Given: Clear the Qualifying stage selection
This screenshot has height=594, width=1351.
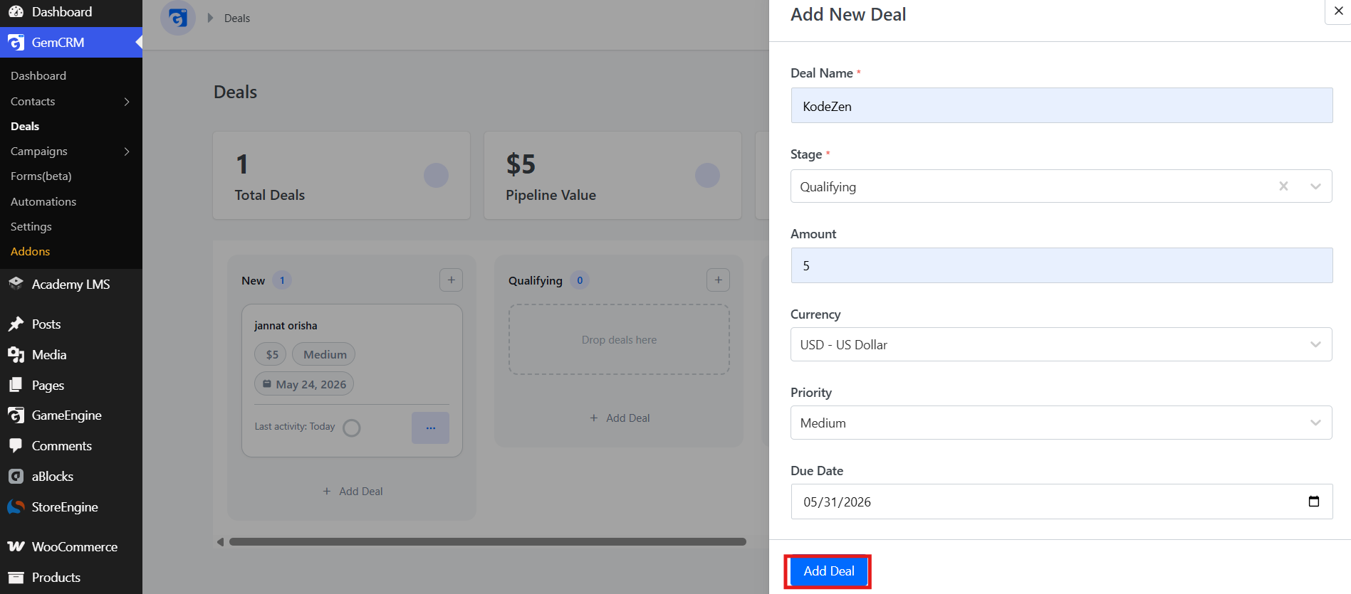Looking at the screenshot, I should point(1283,186).
